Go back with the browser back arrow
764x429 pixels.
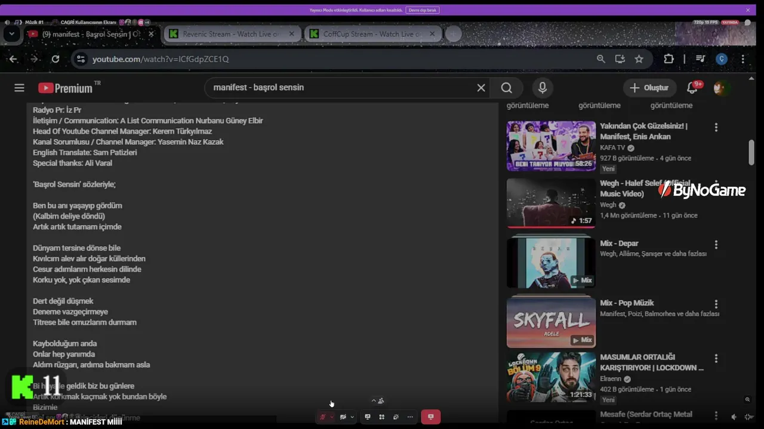pyautogui.click(x=13, y=59)
